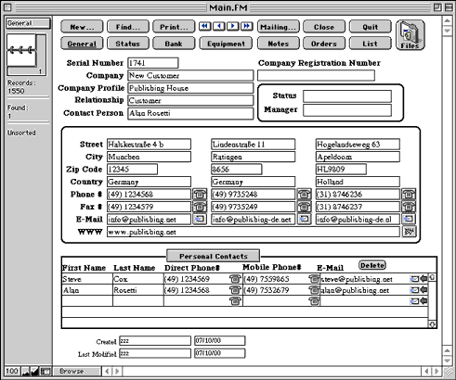Click Company Registration Number field
Viewport: 456px width, 380px height.
[x=316, y=75]
